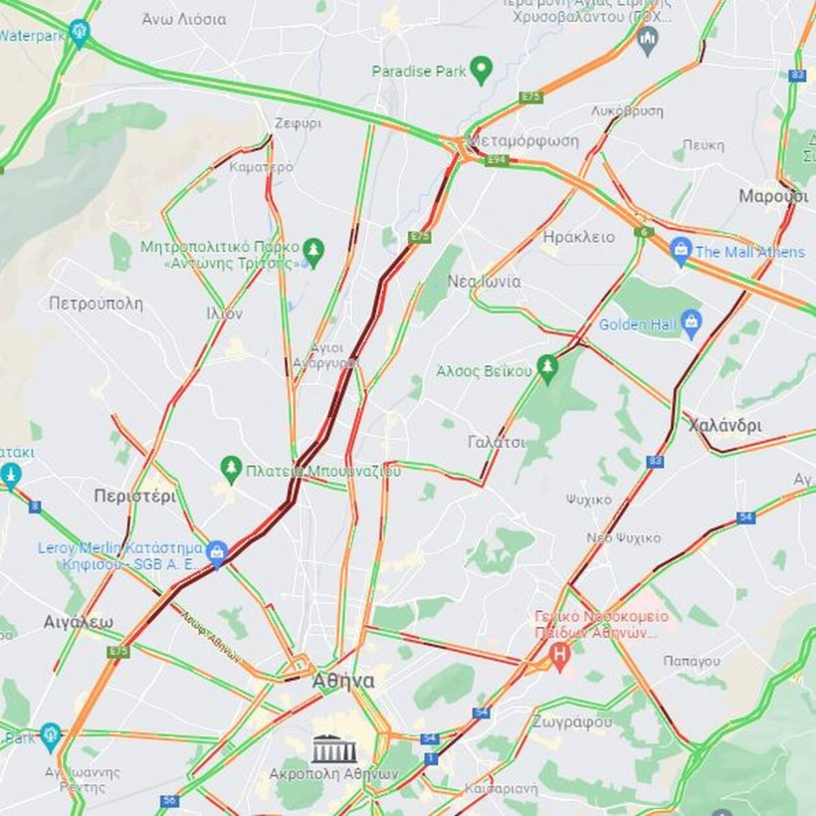
Task: Click the Μεταμόρφωση interchange label
Action: [x=523, y=141]
